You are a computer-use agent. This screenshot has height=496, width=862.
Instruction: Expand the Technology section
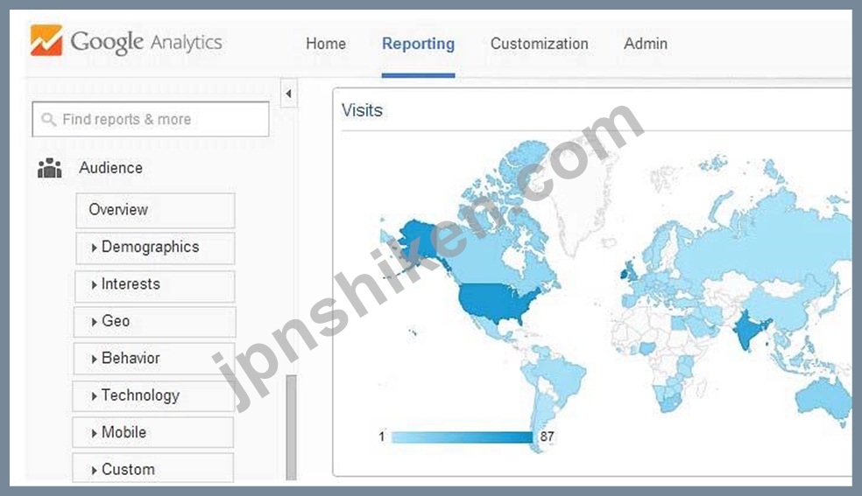pos(153,395)
